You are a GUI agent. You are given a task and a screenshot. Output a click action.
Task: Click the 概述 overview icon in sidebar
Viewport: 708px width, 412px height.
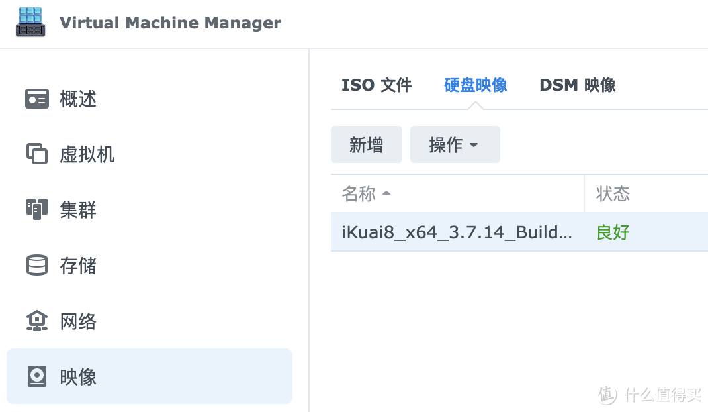37,99
